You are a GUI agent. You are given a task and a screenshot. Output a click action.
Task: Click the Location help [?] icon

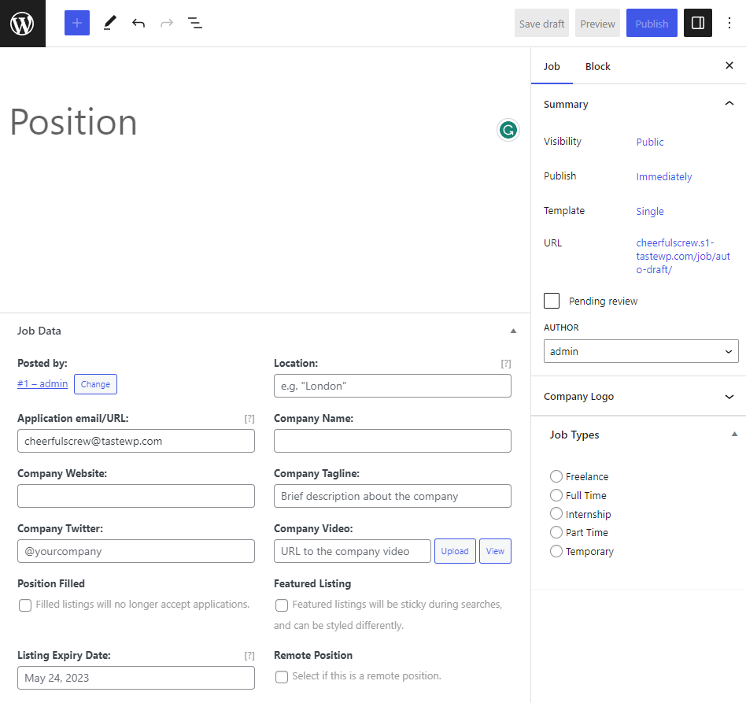click(x=506, y=364)
